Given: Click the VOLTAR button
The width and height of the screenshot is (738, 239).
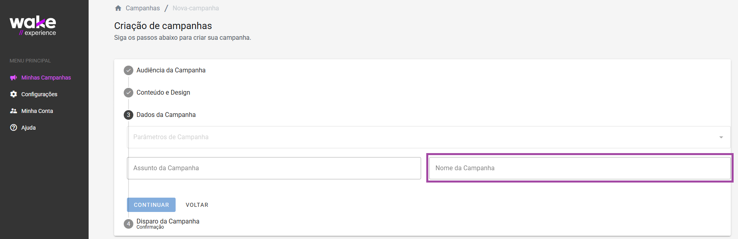Looking at the screenshot, I should (197, 205).
